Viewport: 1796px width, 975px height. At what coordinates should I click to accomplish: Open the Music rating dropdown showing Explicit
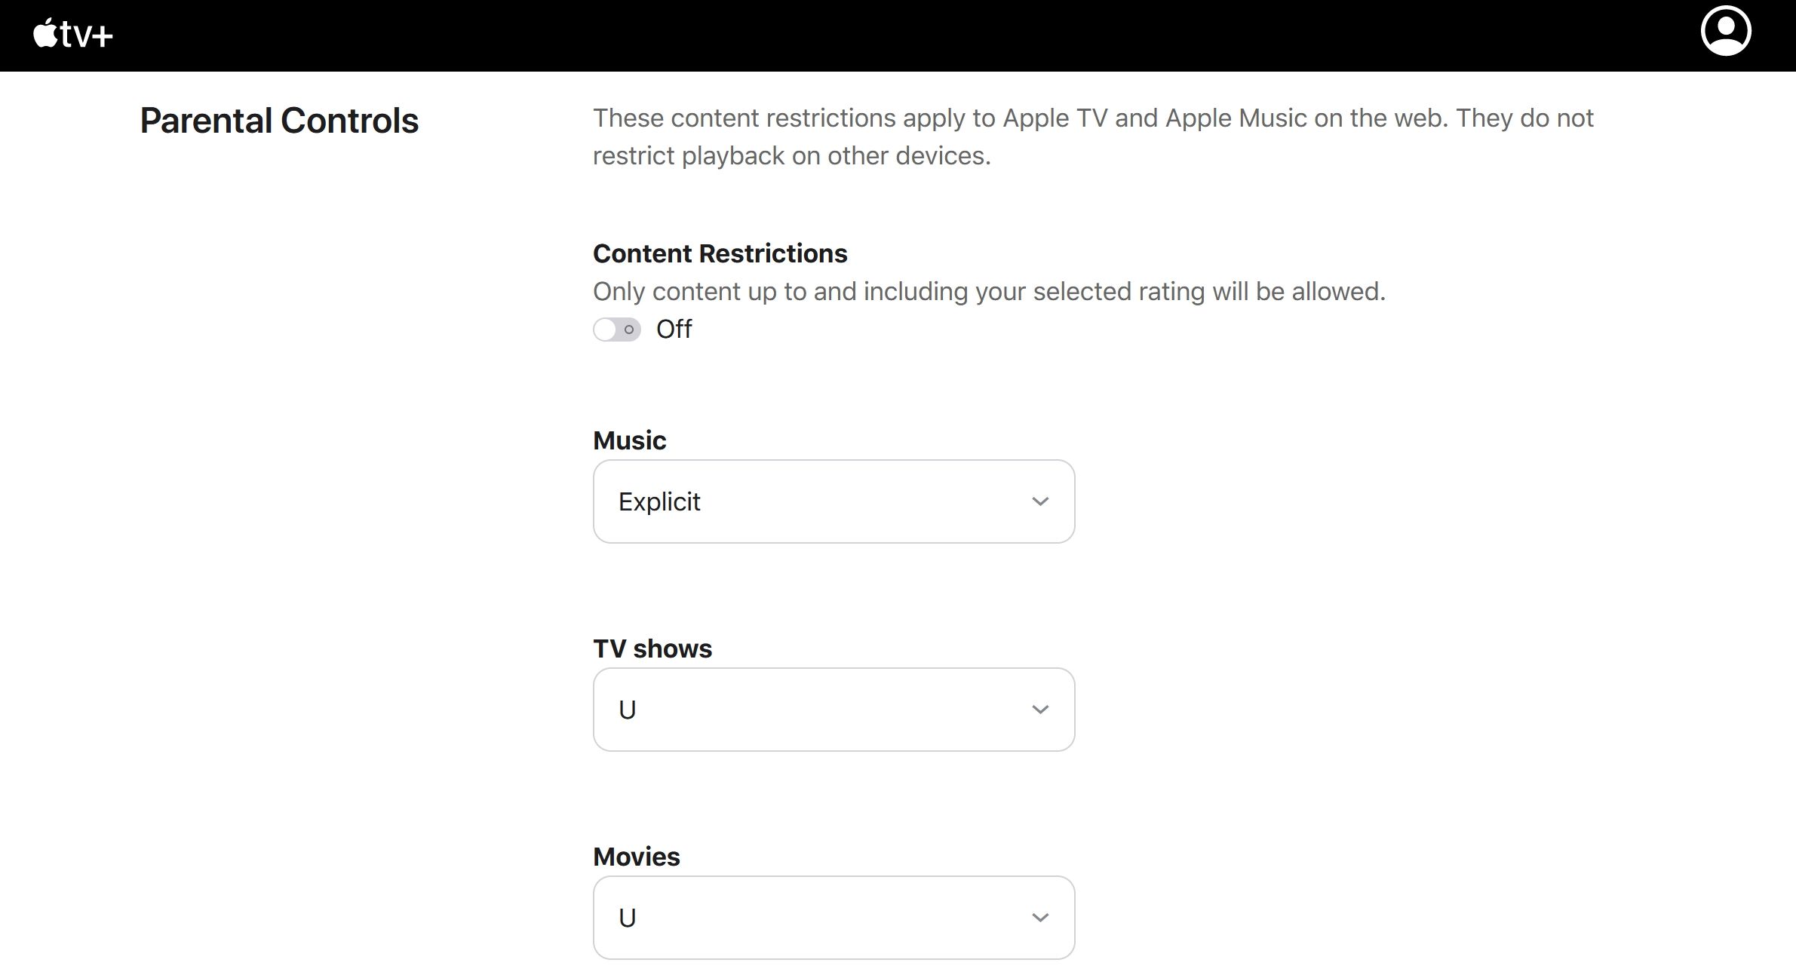point(834,501)
